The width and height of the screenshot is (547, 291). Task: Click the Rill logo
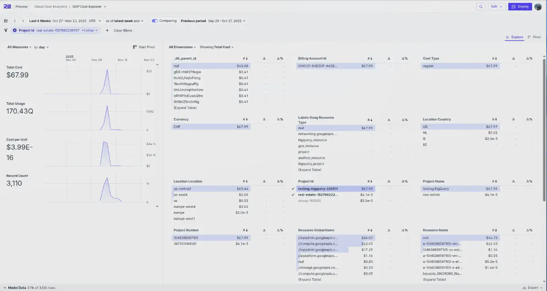tap(7, 7)
